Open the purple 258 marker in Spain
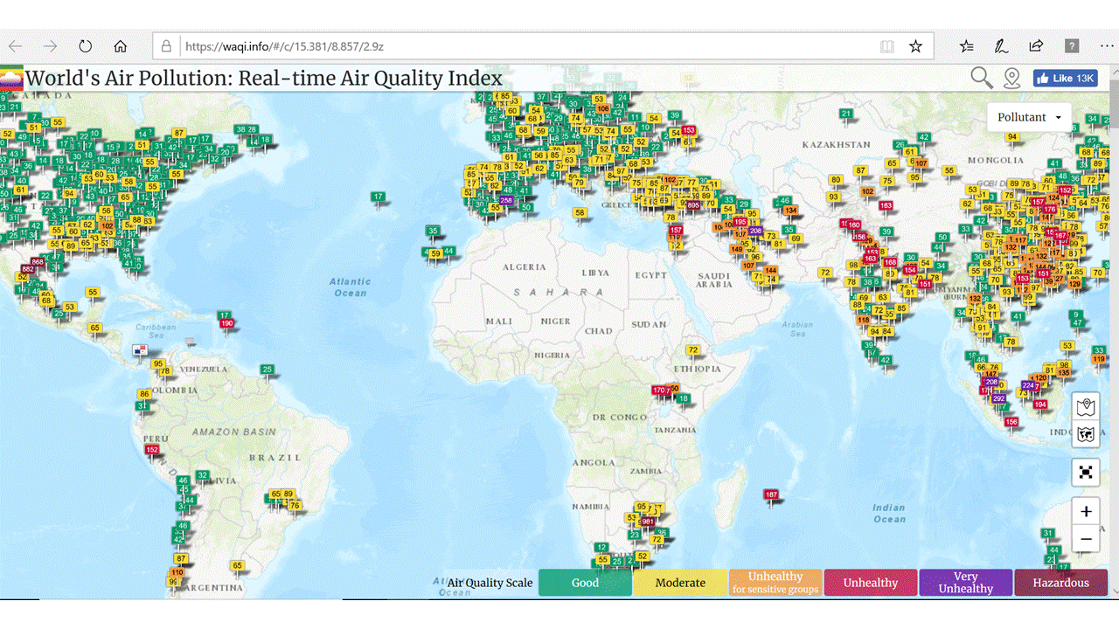The height and width of the screenshot is (629, 1119). click(505, 200)
